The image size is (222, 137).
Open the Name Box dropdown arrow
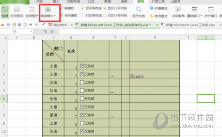pos(32,32)
